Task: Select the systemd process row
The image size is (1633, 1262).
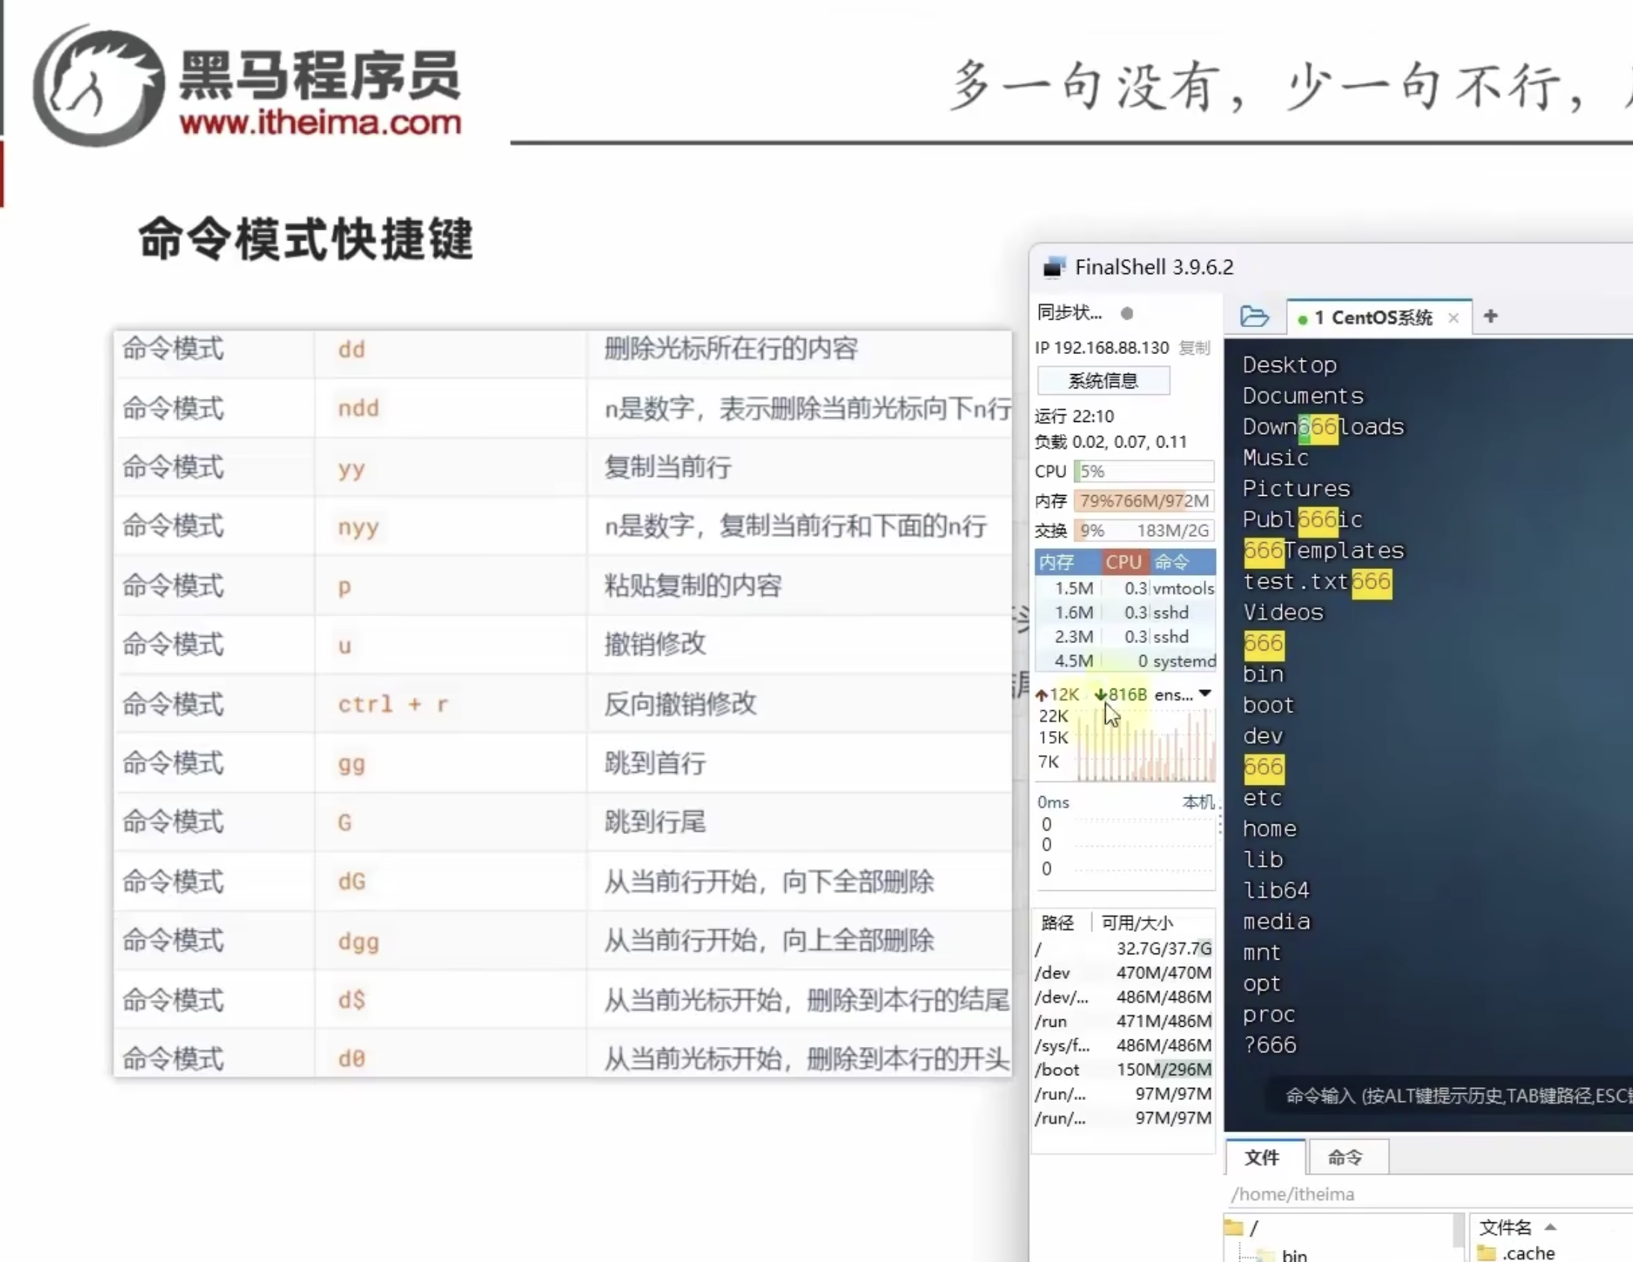Action: pos(1126,661)
